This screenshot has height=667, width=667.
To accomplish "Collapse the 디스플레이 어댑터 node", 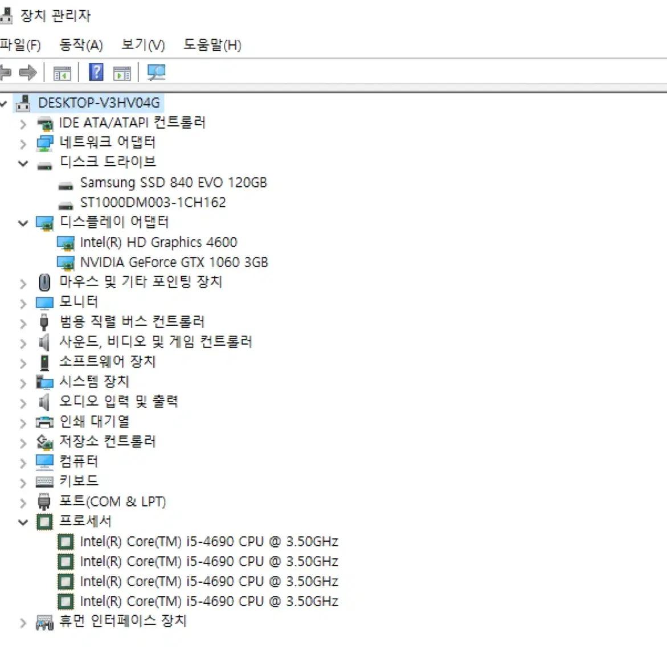I will click(23, 223).
